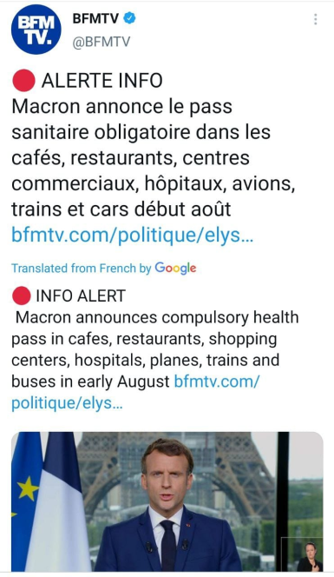Click the INFO ALERT translated heading
The width and height of the screenshot is (334, 577).
[x=81, y=295]
